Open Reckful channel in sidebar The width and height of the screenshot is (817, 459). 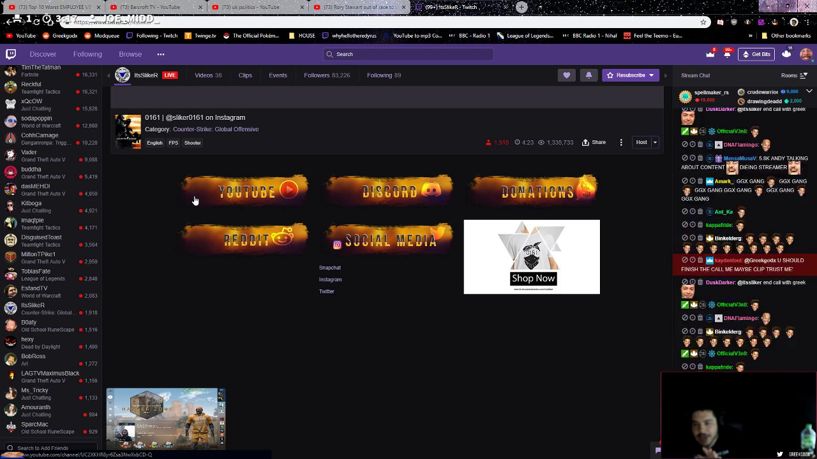pos(50,88)
